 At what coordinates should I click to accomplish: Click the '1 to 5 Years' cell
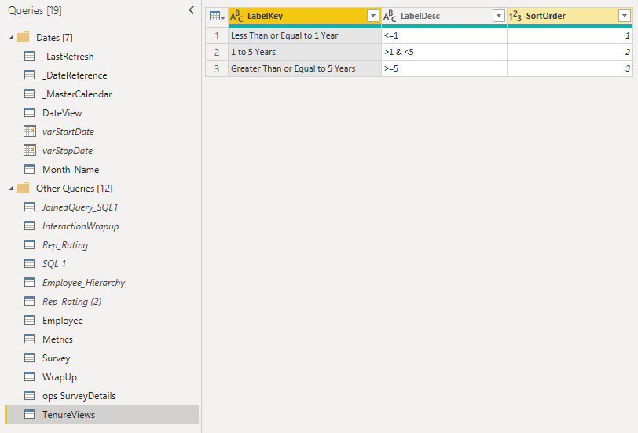coord(305,52)
